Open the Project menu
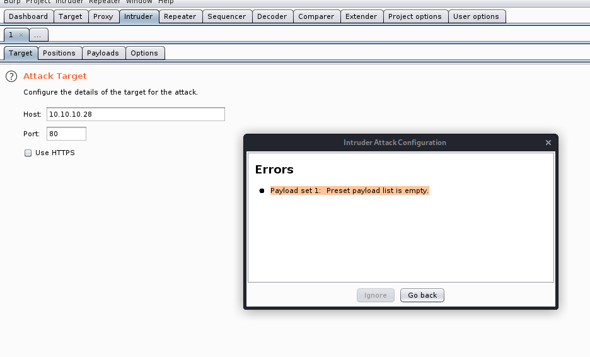The image size is (590, 357). (x=38, y=1)
